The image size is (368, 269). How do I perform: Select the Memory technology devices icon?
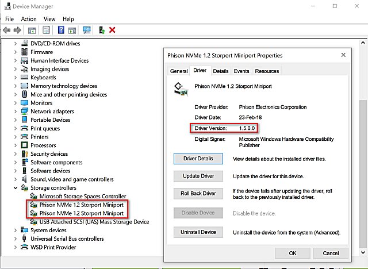(x=24, y=86)
